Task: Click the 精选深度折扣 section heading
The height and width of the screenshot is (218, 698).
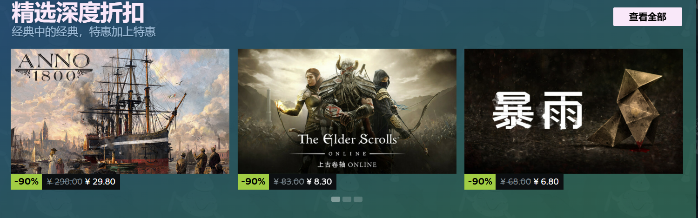Action: click(78, 13)
